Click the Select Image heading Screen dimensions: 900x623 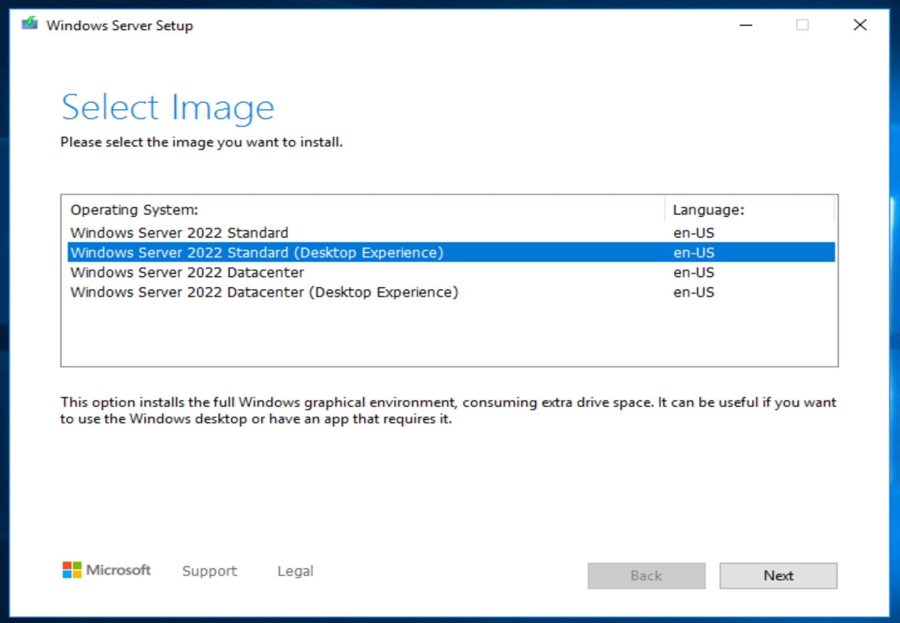point(167,107)
